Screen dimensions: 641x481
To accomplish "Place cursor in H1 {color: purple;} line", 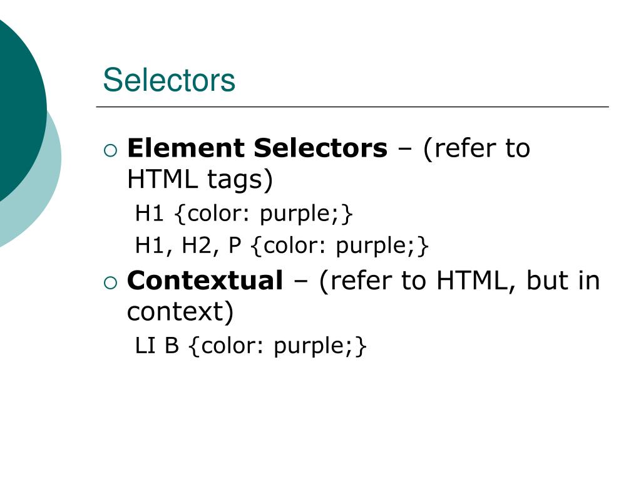I will click(x=244, y=214).
